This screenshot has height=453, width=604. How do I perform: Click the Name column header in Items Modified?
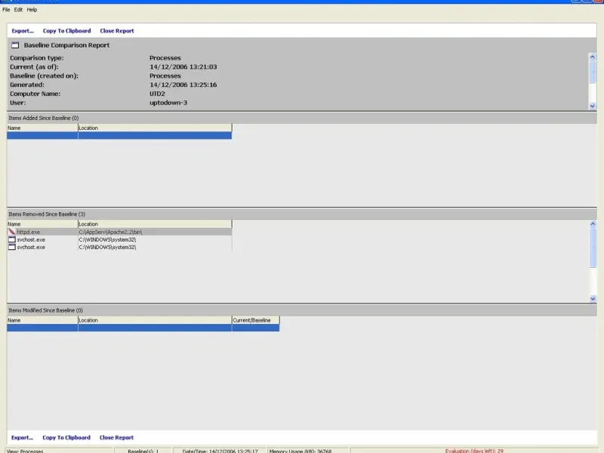(x=42, y=320)
